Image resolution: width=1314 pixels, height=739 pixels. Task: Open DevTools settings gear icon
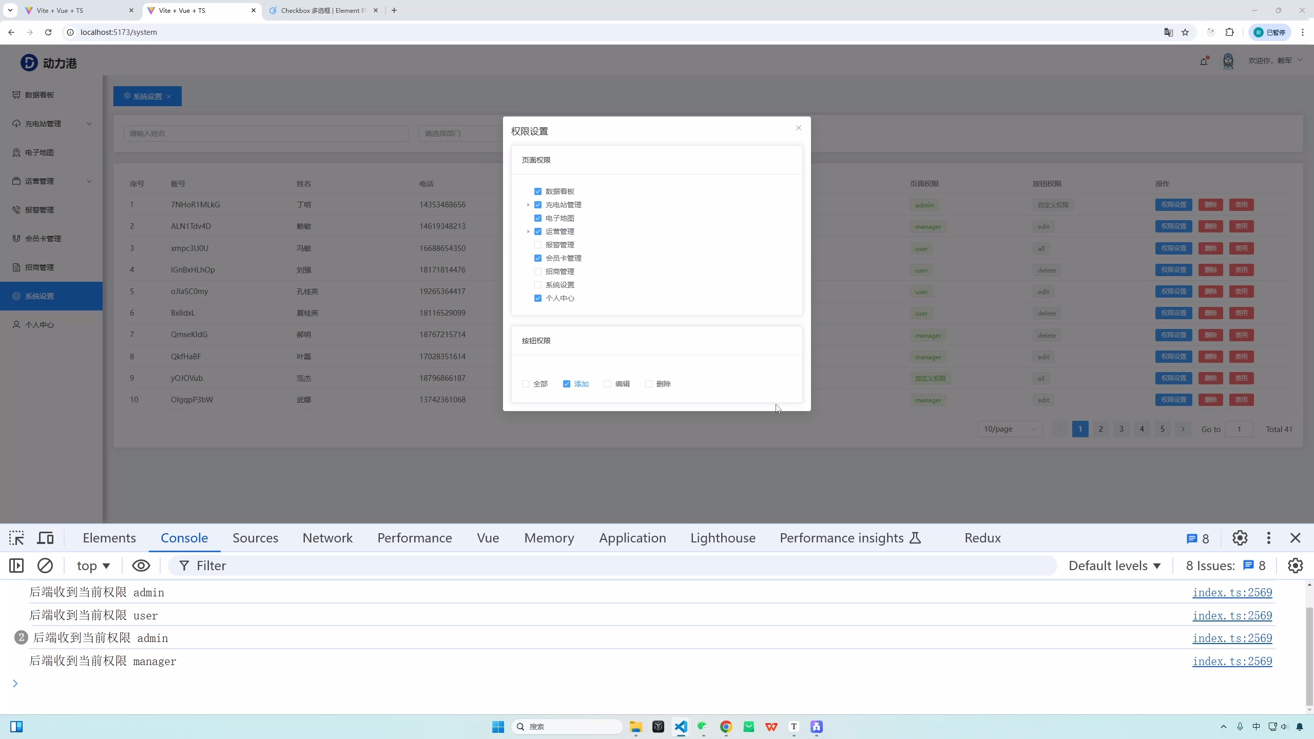[x=1240, y=538]
